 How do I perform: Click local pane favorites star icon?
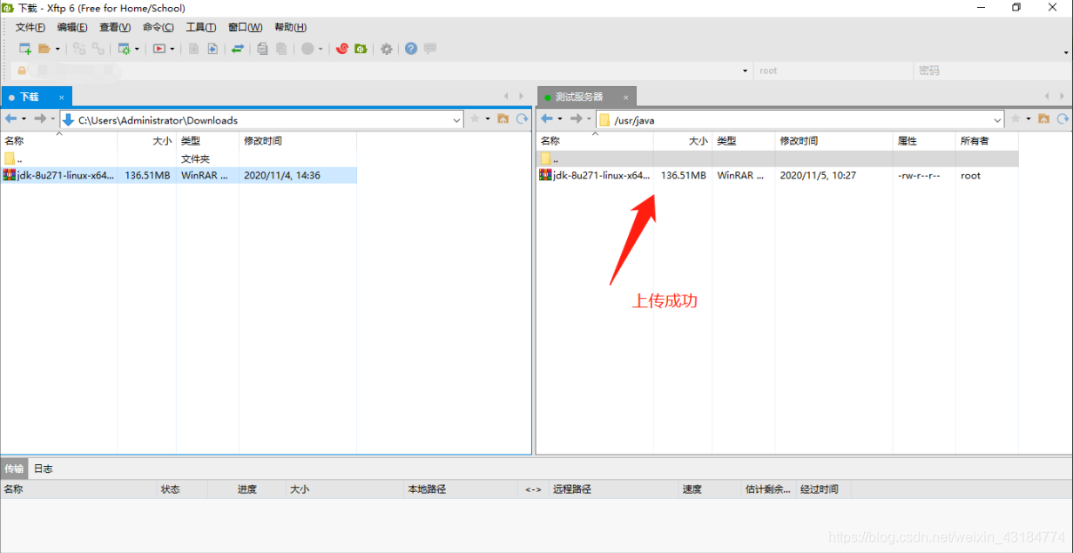click(x=475, y=119)
